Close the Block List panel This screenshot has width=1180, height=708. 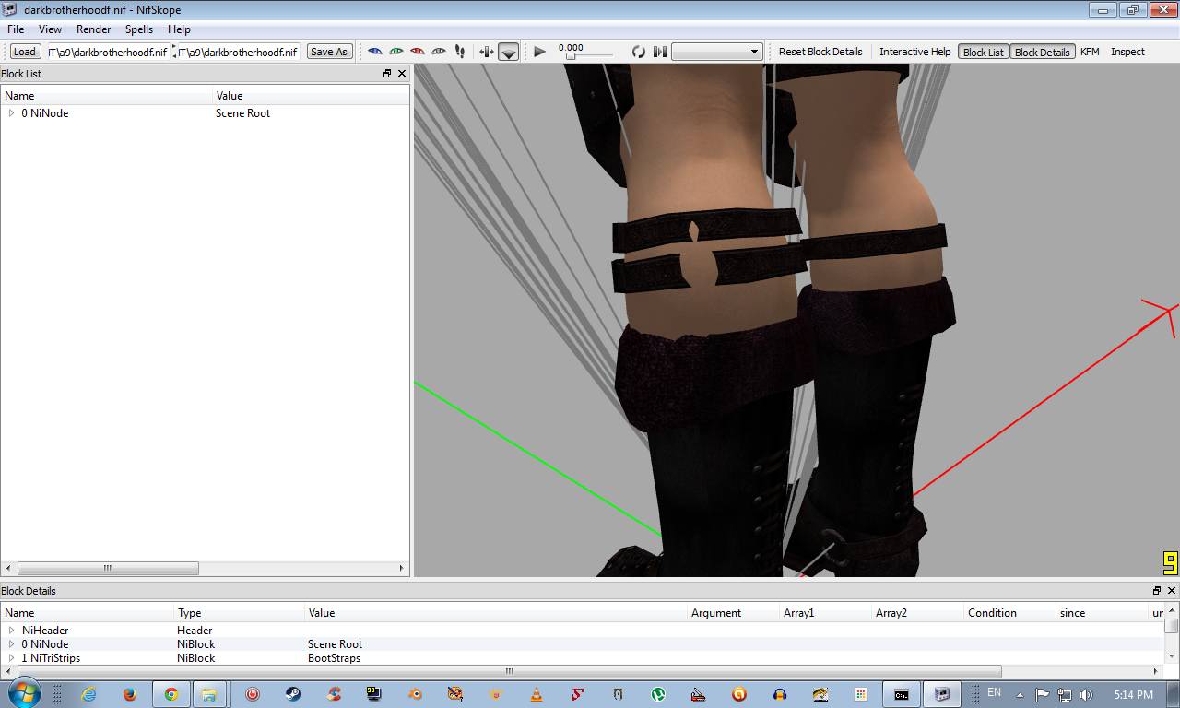click(x=402, y=74)
